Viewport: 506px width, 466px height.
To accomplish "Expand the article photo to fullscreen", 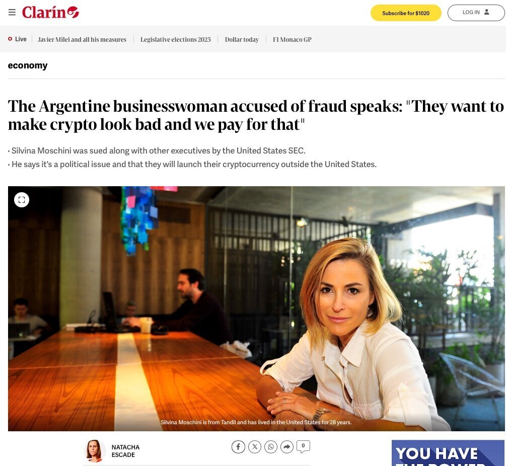I will [22, 200].
